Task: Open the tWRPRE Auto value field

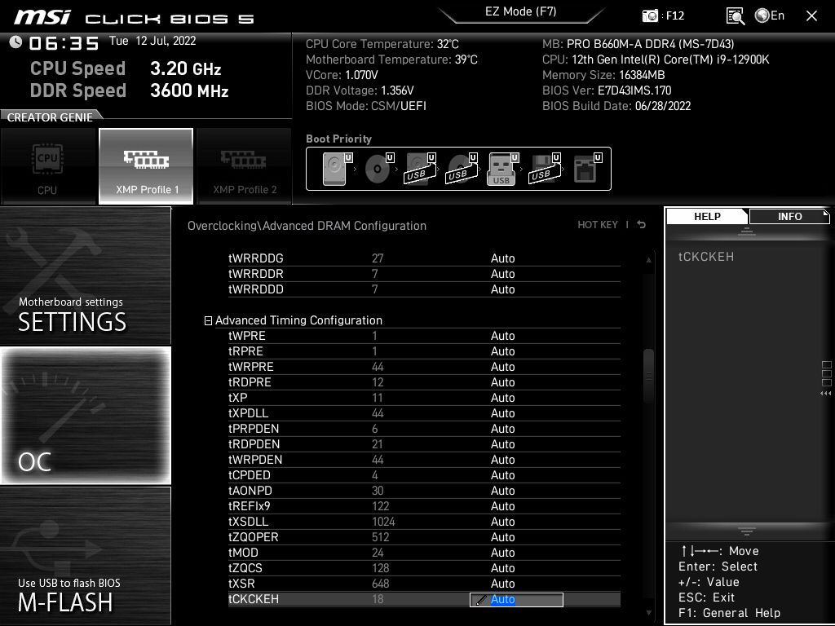Action: [x=502, y=367]
